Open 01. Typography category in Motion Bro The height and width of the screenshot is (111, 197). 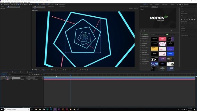[x=145, y=34]
